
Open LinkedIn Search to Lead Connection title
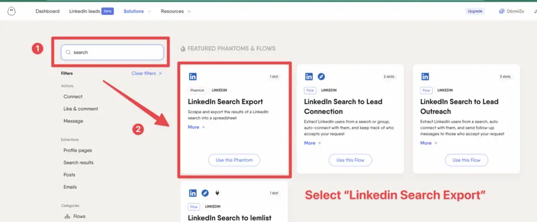343,107
